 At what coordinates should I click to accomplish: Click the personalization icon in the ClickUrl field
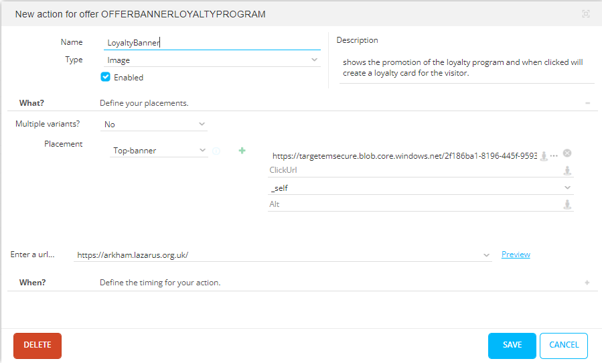567,171
